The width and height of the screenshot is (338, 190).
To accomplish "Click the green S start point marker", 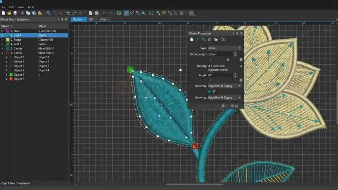I will pos(130,69).
